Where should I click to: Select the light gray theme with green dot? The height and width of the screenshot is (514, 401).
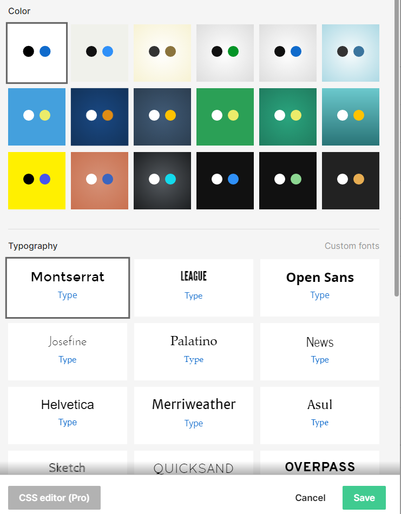coord(225,53)
